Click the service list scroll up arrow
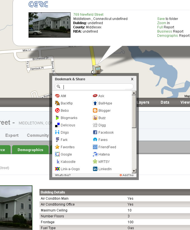The width and height of the screenshot is (190, 230). [x=134, y=93]
